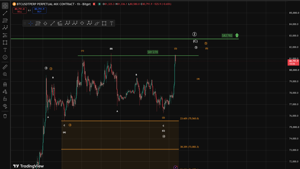Choose the brush tool in favorites toolbar

pyautogui.click(x=97, y=23)
